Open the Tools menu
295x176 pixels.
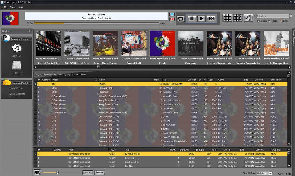click(13, 7)
